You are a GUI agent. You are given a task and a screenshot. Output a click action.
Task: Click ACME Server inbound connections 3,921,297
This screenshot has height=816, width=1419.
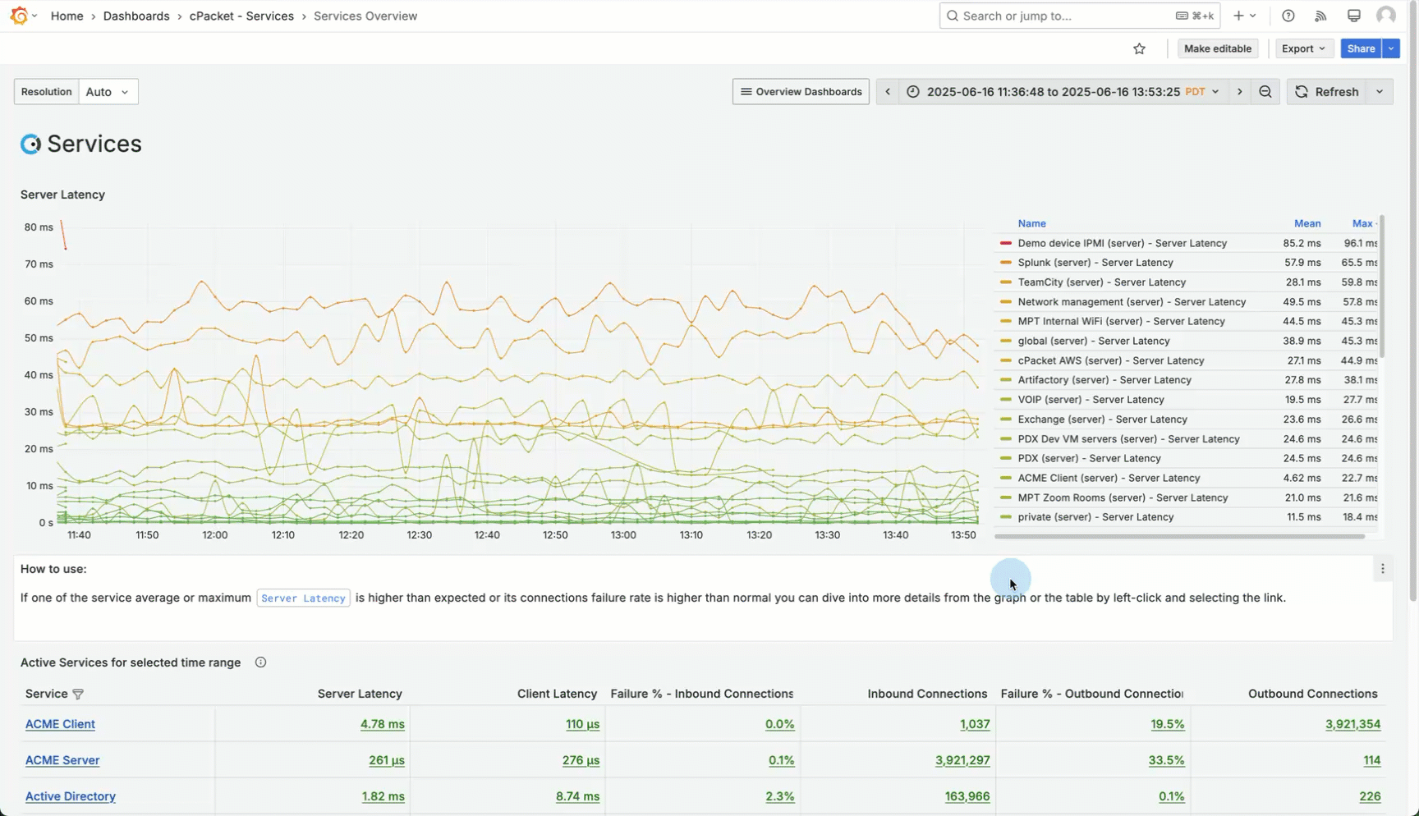tap(962, 760)
